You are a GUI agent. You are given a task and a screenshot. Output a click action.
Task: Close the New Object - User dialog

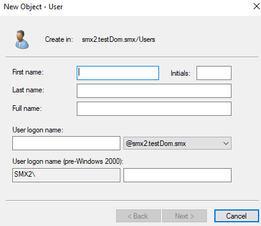click(x=257, y=6)
